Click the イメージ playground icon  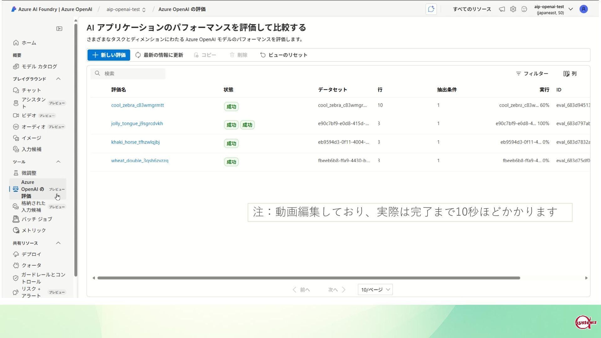pyautogui.click(x=16, y=138)
